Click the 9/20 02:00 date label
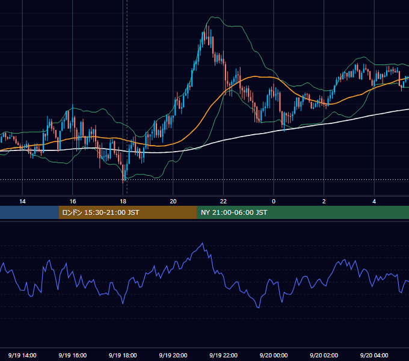409x361 pixels. (x=324, y=355)
